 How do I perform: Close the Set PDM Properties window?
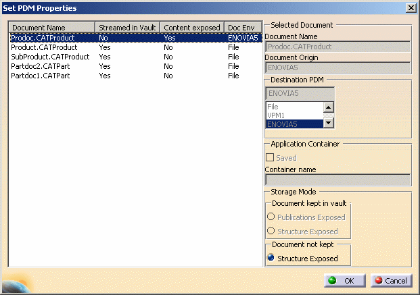[x=411, y=8]
